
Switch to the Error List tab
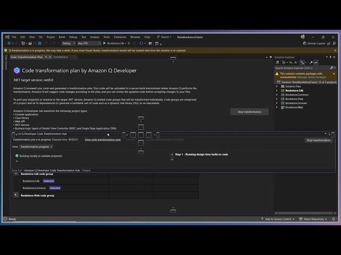point(17,171)
